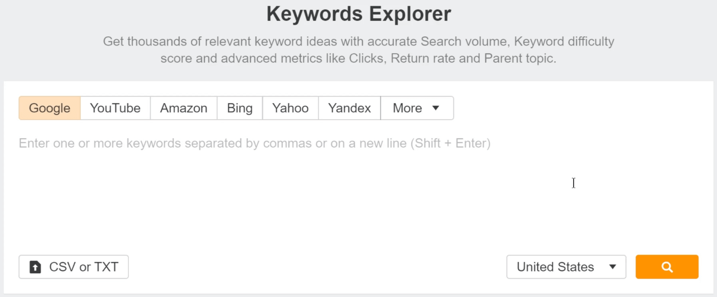Click the More dropdown triangle icon
This screenshot has height=297, width=717.
436,108
